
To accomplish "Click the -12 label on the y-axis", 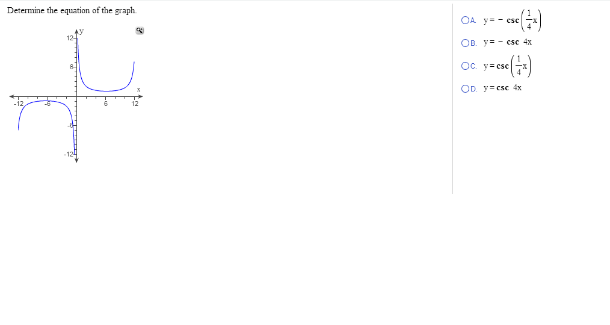I will coord(69,154).
